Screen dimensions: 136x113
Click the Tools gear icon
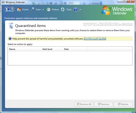[x=63, y=10]
